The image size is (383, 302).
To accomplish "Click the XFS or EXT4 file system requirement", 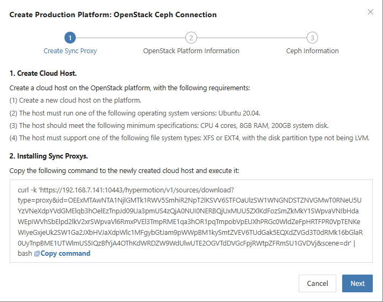I will [189, 138].
